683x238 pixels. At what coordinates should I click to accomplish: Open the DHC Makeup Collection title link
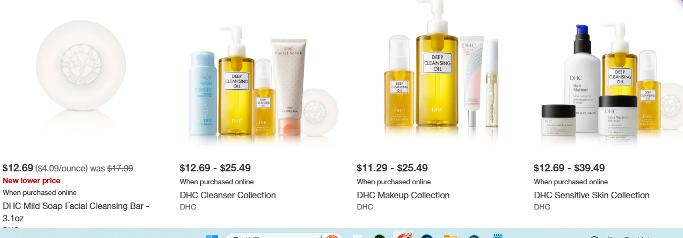coord(403,195)
